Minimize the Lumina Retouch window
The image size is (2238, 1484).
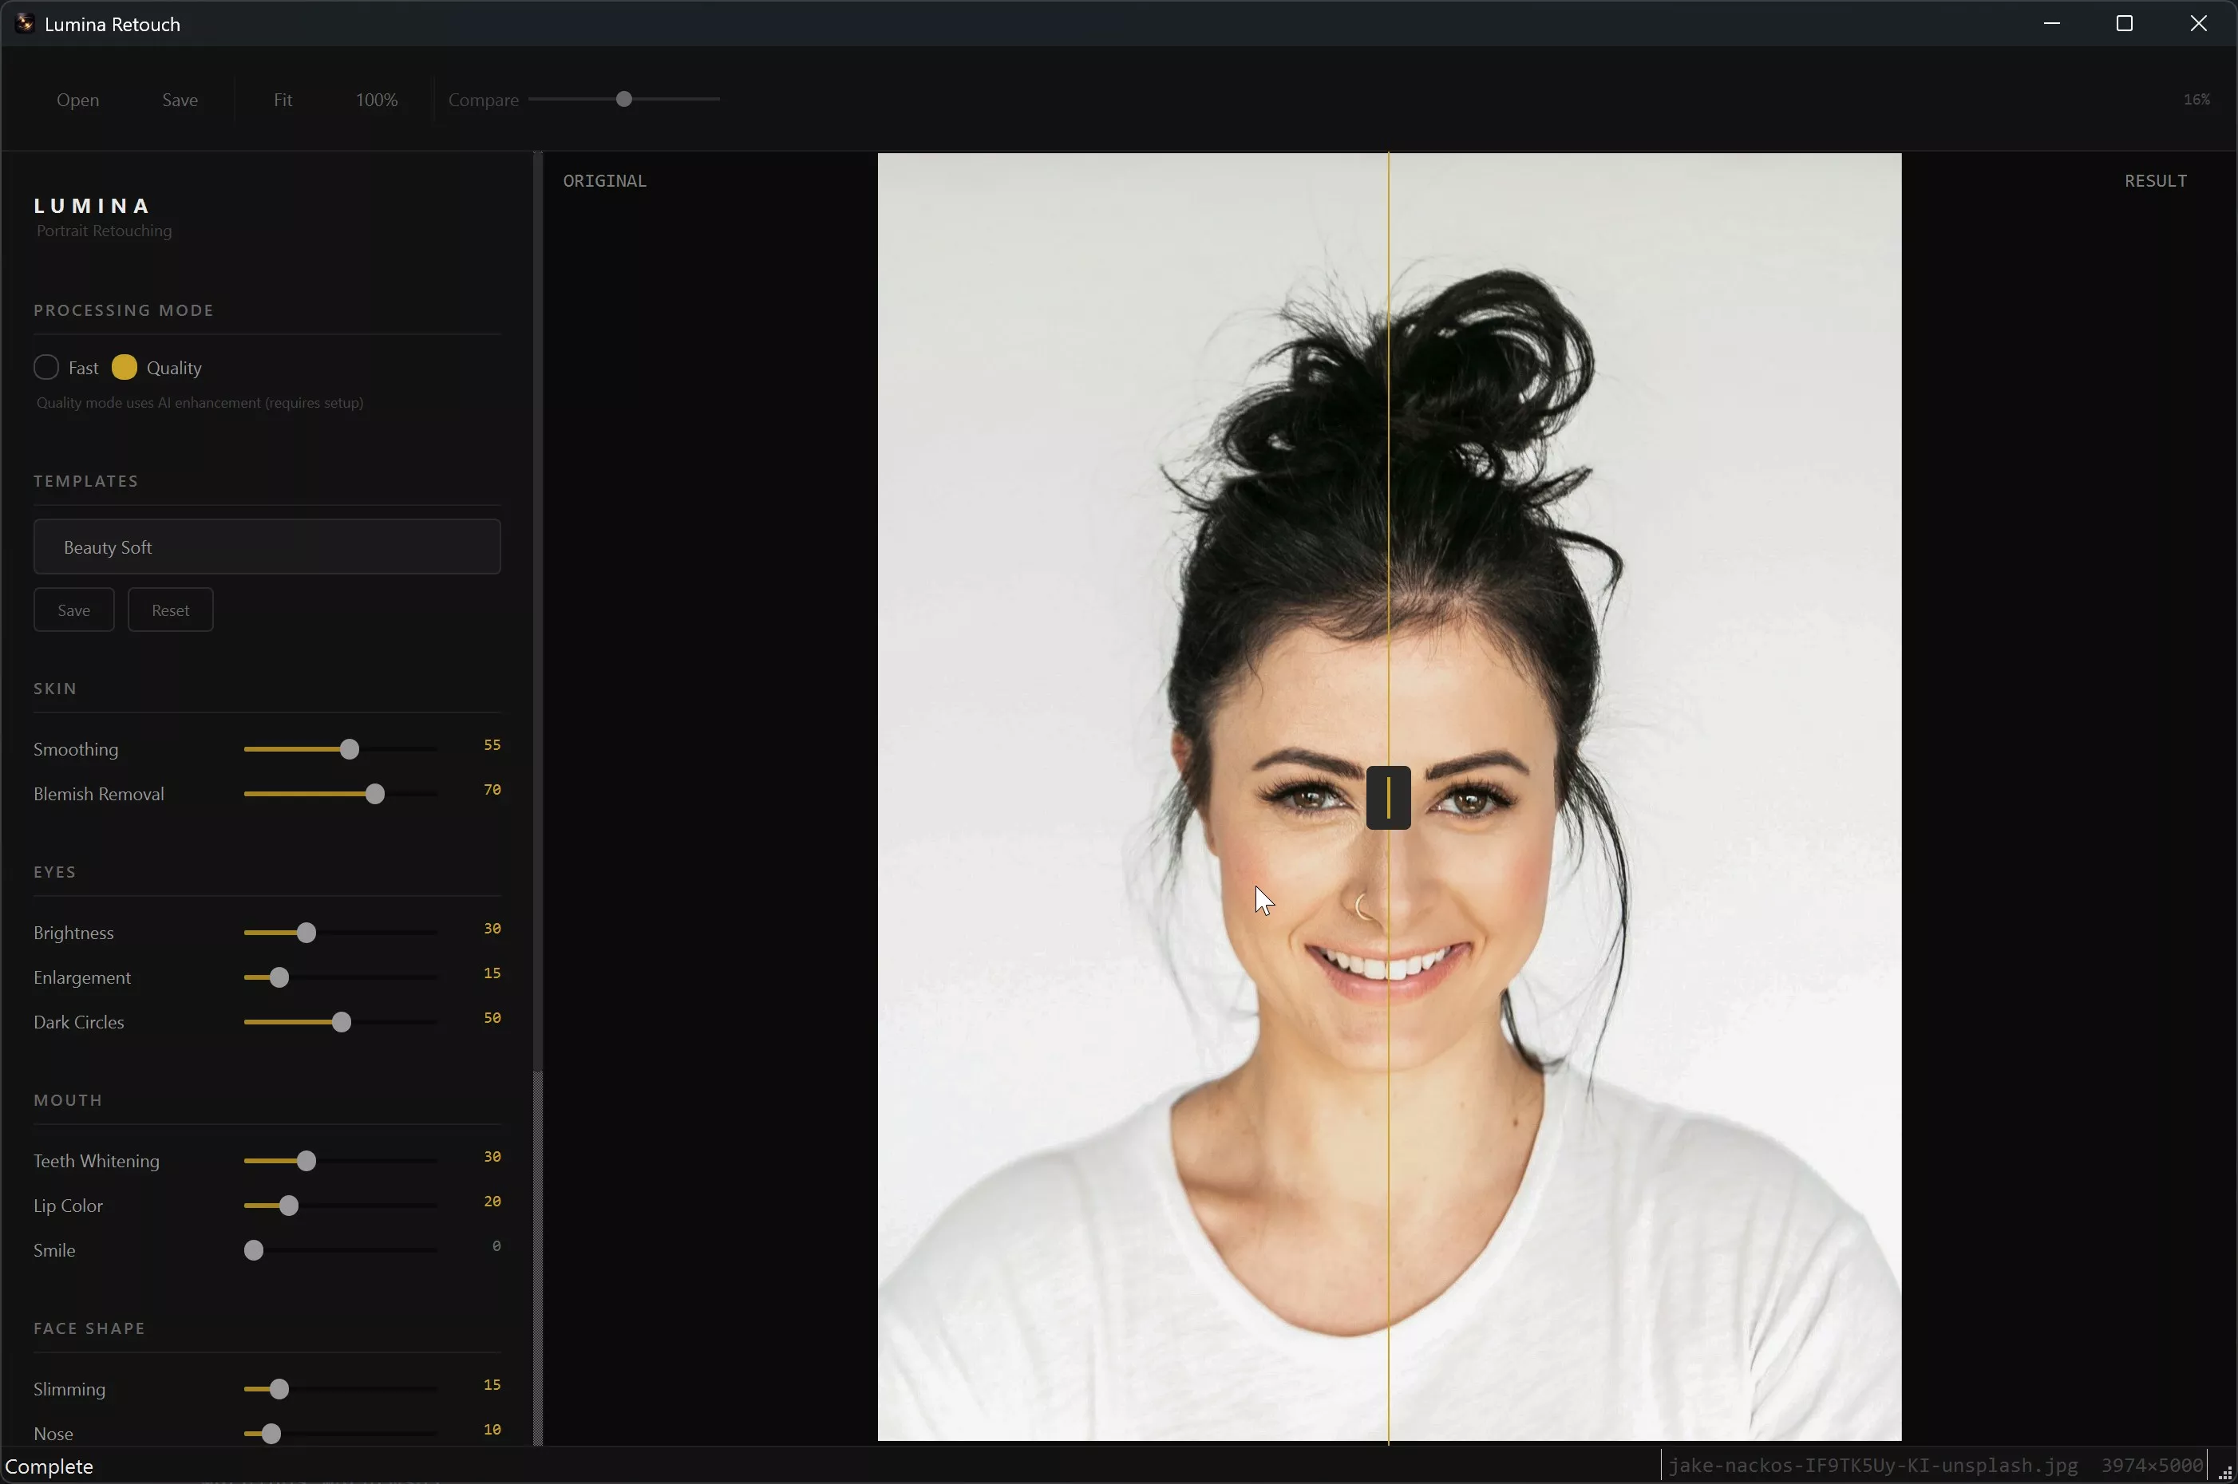(x=2051, y=24)
